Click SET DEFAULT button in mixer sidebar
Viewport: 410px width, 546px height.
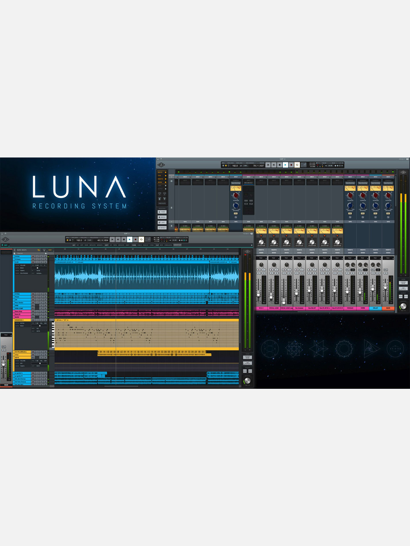tap(162, 228)
